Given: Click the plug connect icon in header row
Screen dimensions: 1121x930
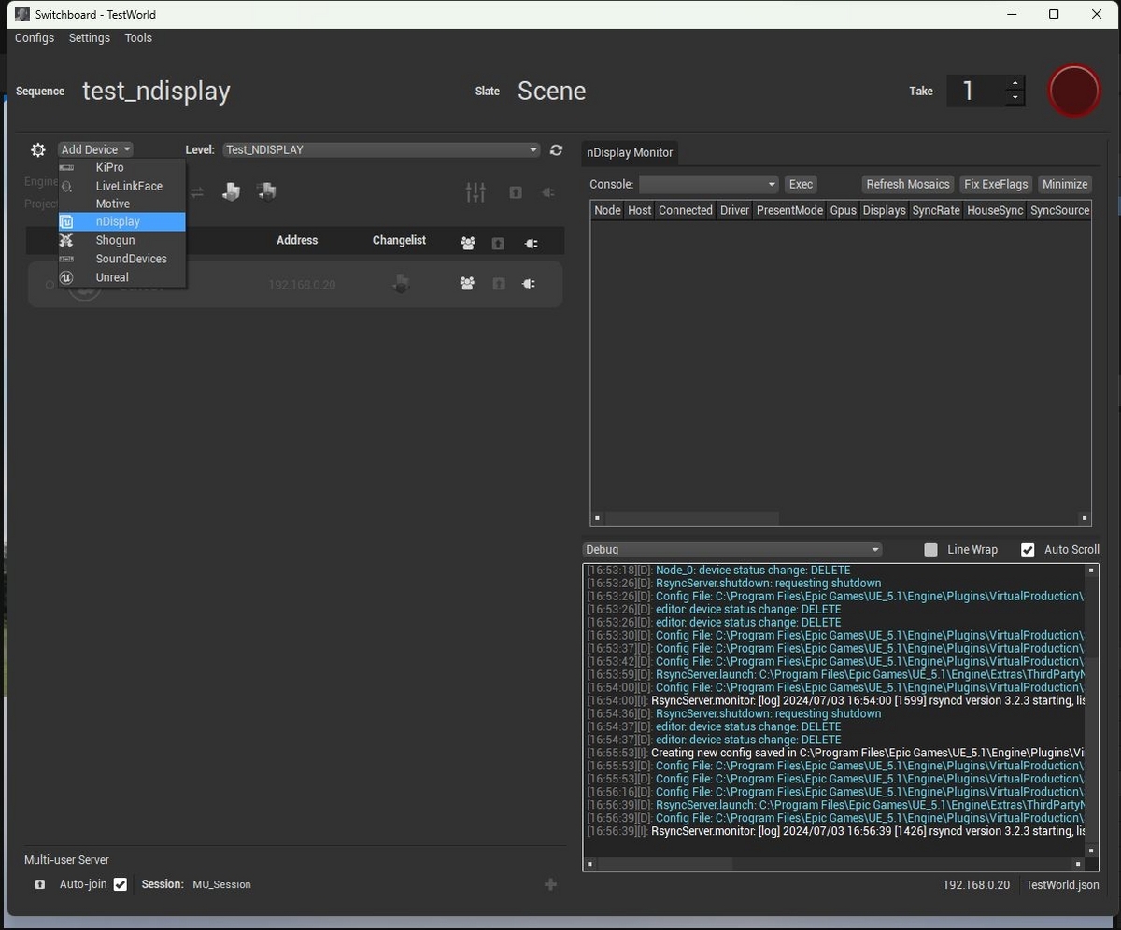Looking at the screenshot, I should 531,243.
